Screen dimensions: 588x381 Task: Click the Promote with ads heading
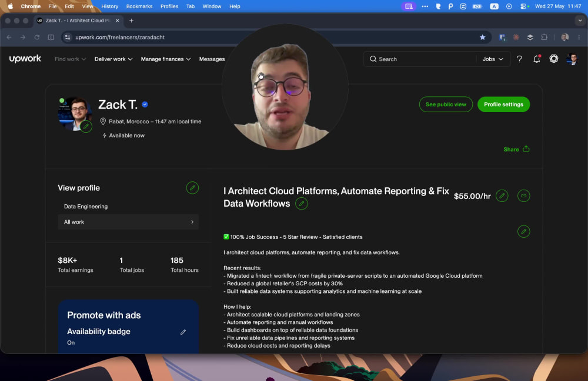[x=104, y=315]
